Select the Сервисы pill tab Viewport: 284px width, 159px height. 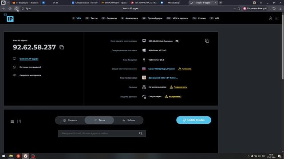coord(70,120)
